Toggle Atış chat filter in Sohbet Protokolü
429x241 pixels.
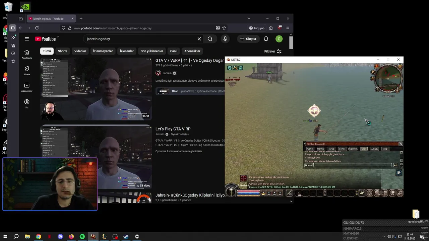point(385,149)
